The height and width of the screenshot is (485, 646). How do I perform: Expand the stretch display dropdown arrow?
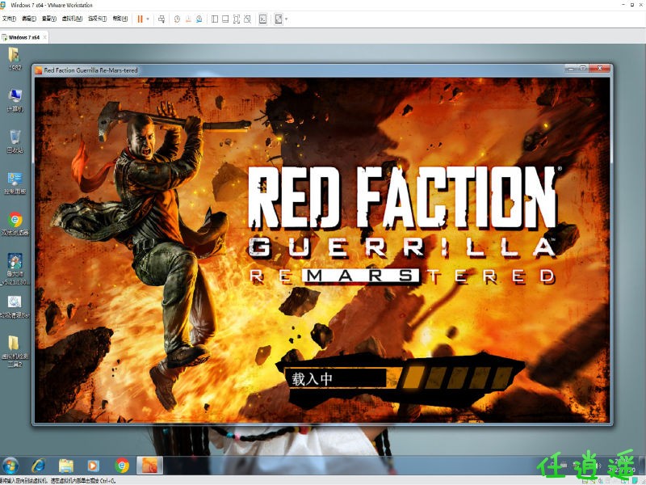[287, 19]
